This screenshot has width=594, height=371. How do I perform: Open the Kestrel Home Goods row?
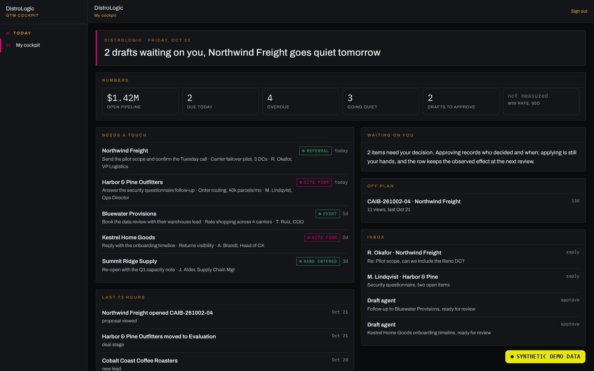225,241
